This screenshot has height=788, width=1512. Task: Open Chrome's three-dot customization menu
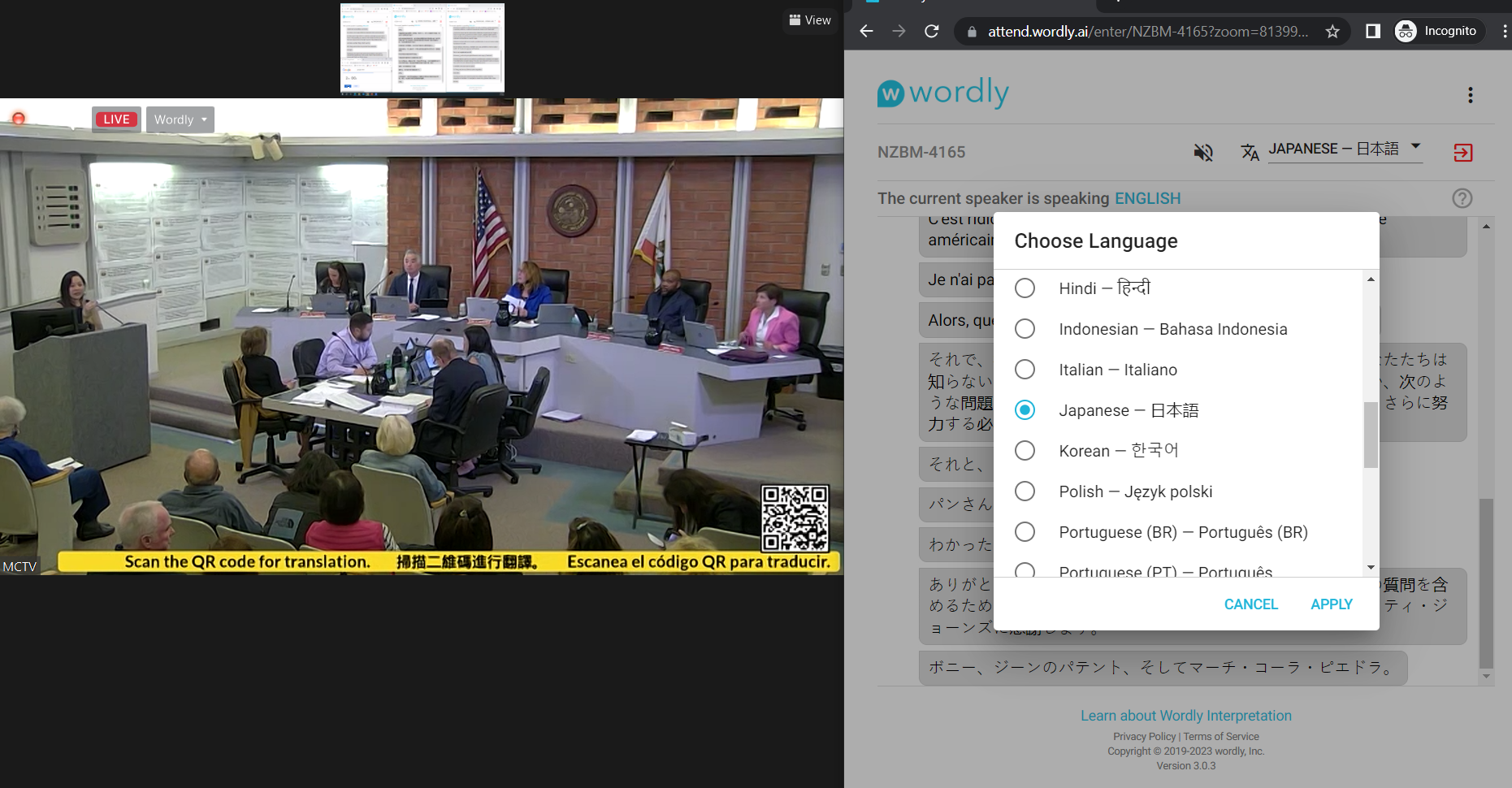[1505, 31]
